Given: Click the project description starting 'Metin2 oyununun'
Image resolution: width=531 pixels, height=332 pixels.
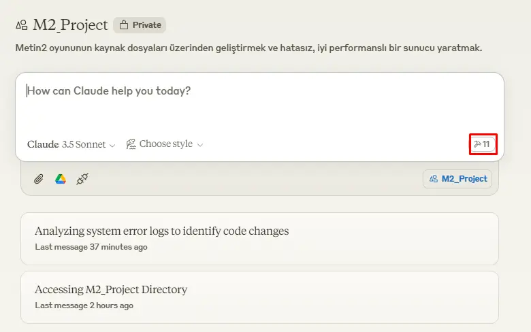Looking at the screenshot, I should coord(248,48).
